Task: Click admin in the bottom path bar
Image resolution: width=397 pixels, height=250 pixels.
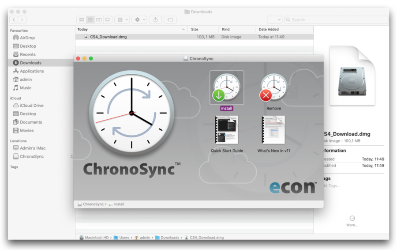Action: click(142, 238)
